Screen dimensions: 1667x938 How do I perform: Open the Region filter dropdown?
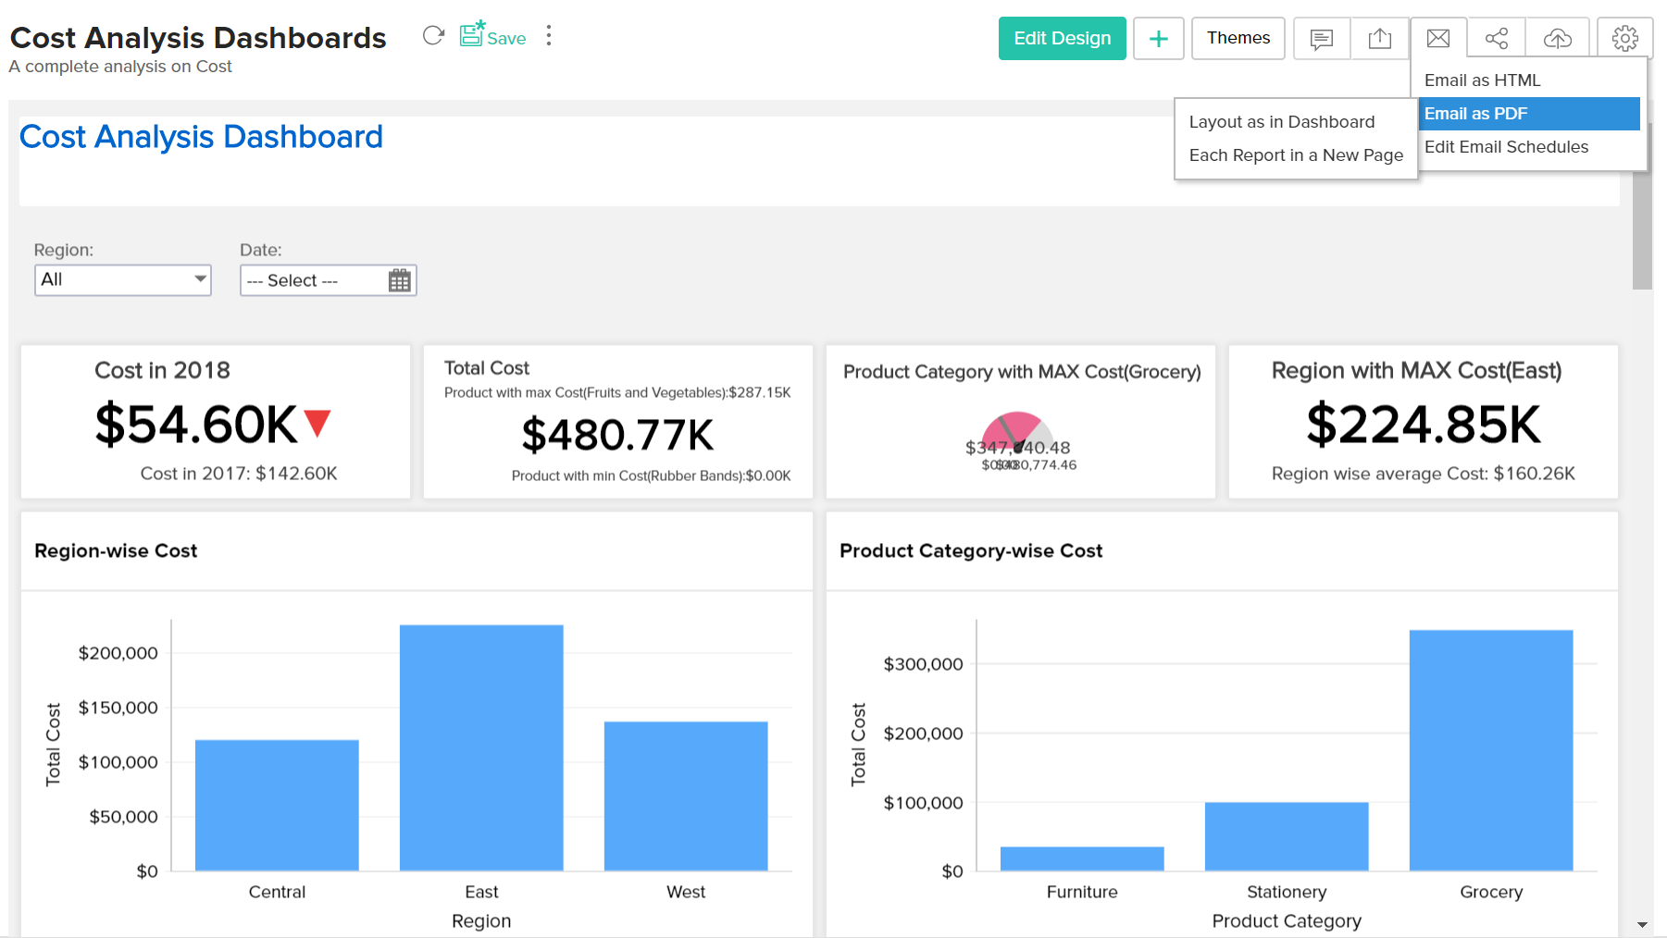point(122,279)
